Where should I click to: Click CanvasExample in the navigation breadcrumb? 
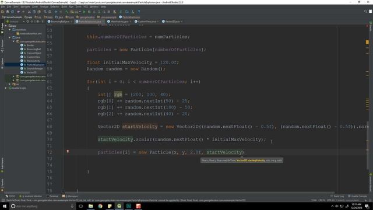(x=12, y=17)
